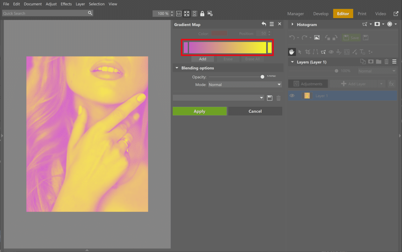The image size is (402, 252).
Task: Click the Undo arrow in Gradient Map panel
Action: tap(264, 24)
